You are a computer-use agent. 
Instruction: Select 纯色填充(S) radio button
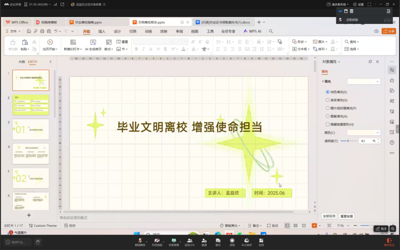[328, 92]
